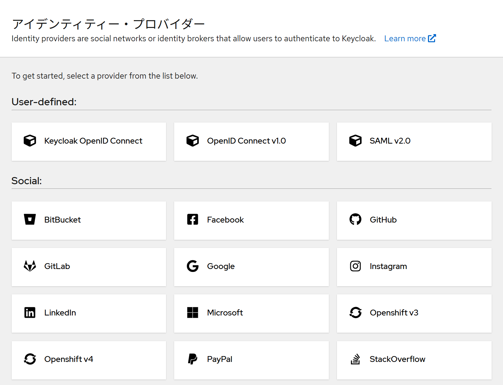Add a SAML v2.0 provider via its label
Viewport: 503px width, 385px height.
[390, 141]
